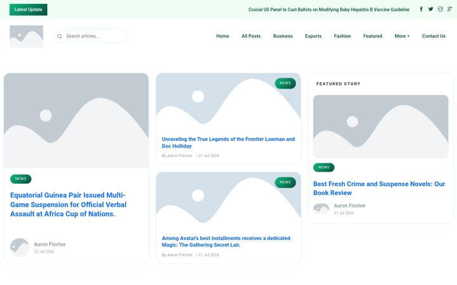The image size is (457, 285).
Task: Open the All Posts menu item
Action: coord(251,36)
